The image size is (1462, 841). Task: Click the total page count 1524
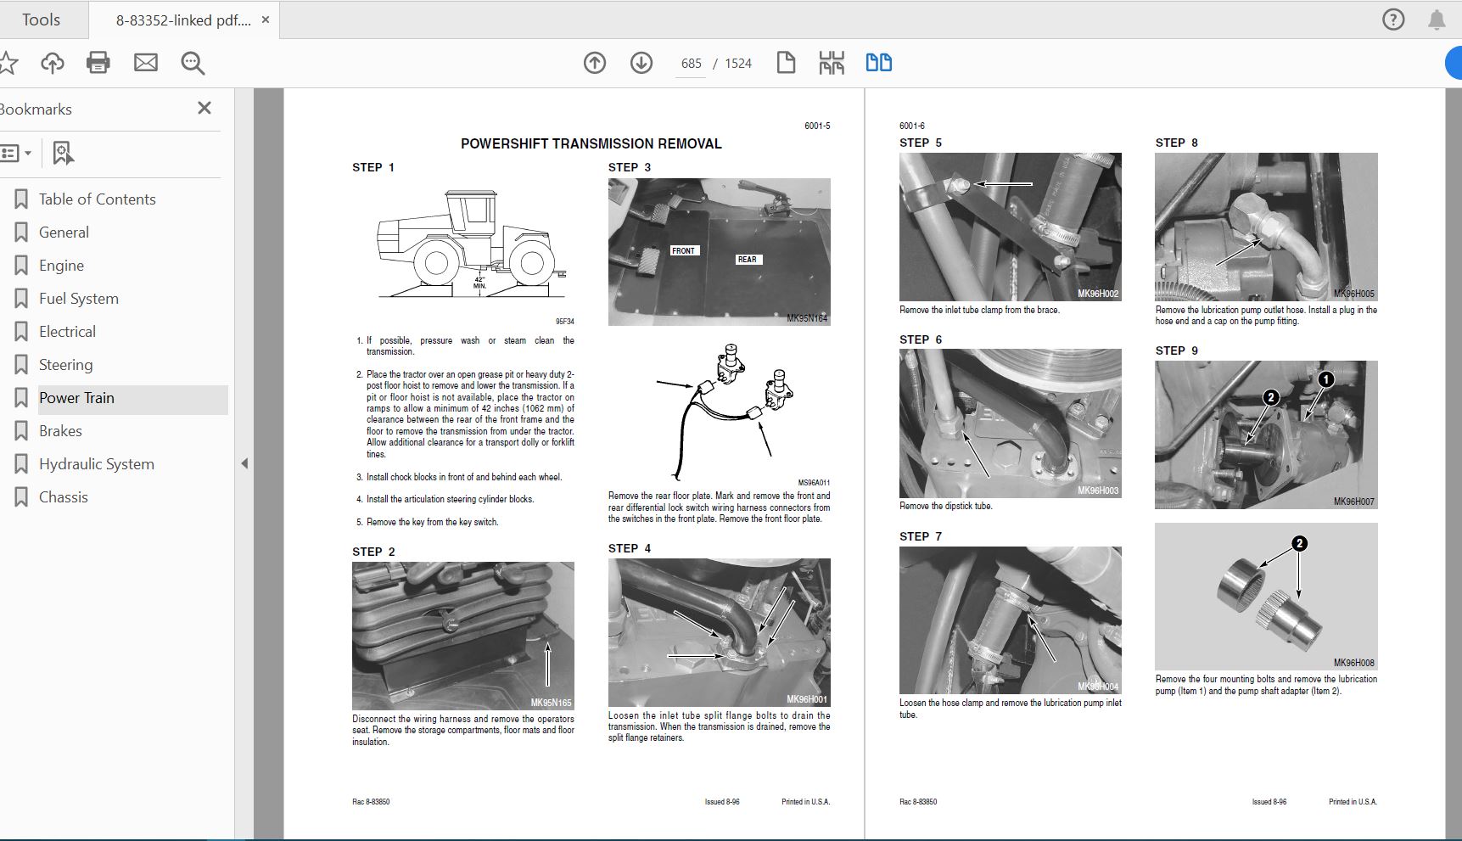tap(738, 64)
